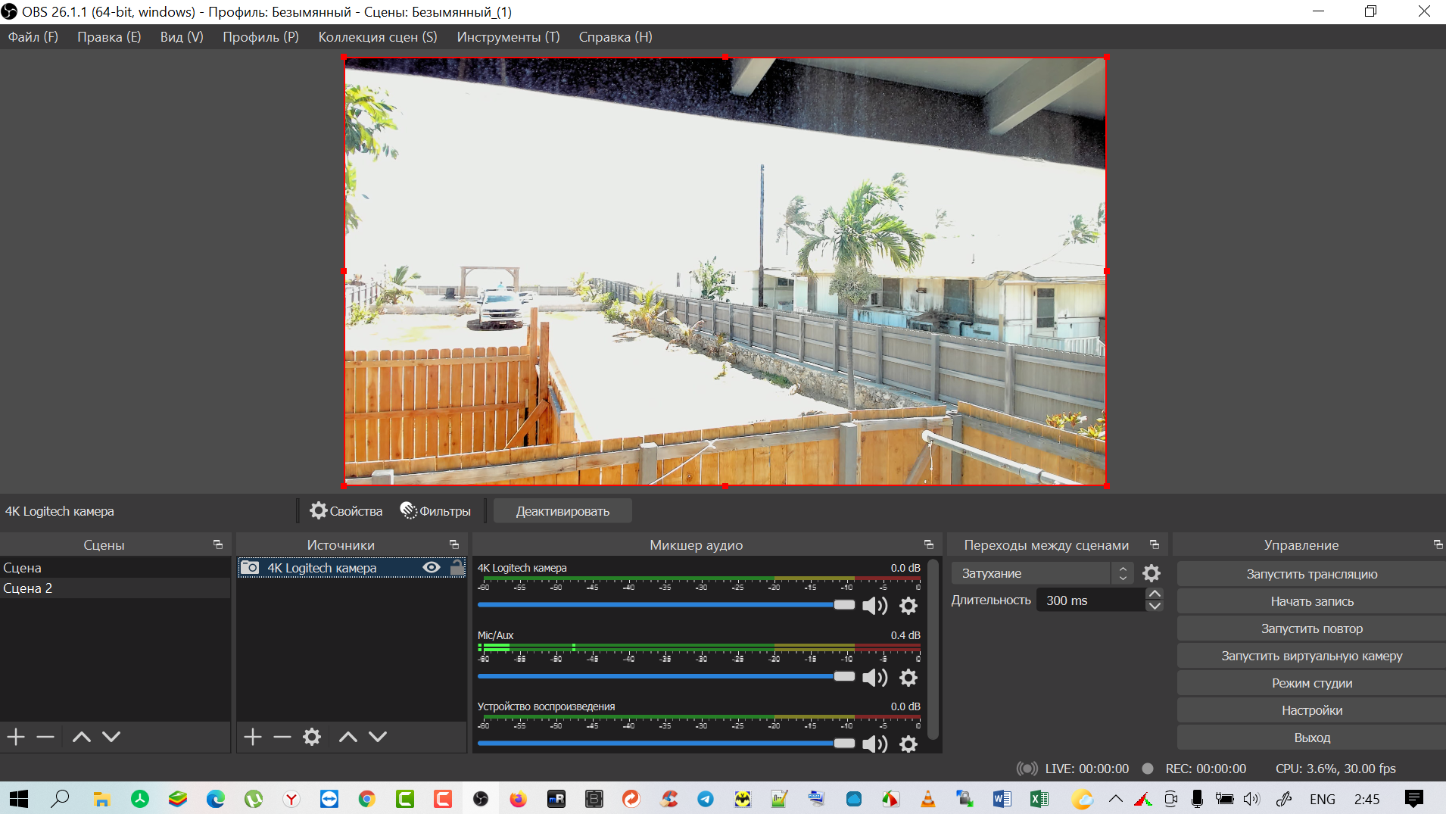
Task: Open the Инструменты (T) menu
Action: pyautogui.click(x=508, y=37)
